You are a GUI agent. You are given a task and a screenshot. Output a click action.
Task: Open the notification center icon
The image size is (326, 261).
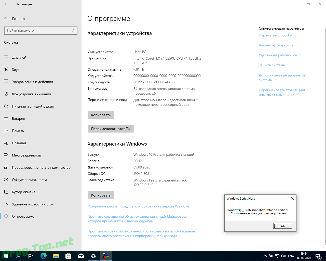click(318, 256)
